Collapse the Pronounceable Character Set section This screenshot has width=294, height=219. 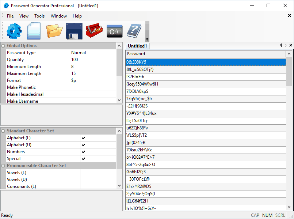pyautogui.click(x=3, y=166)
